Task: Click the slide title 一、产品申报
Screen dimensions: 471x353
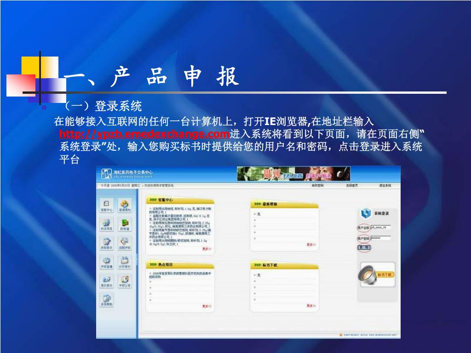Action: pos(152,77)
